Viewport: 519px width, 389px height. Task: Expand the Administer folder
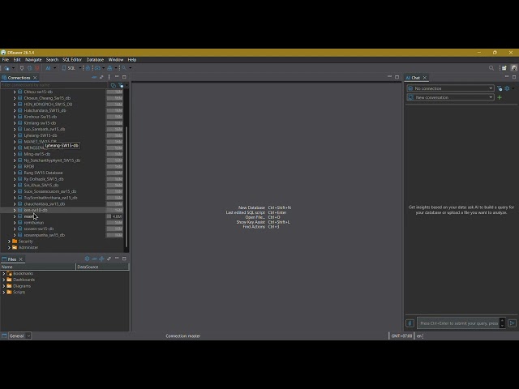[9, 247]
